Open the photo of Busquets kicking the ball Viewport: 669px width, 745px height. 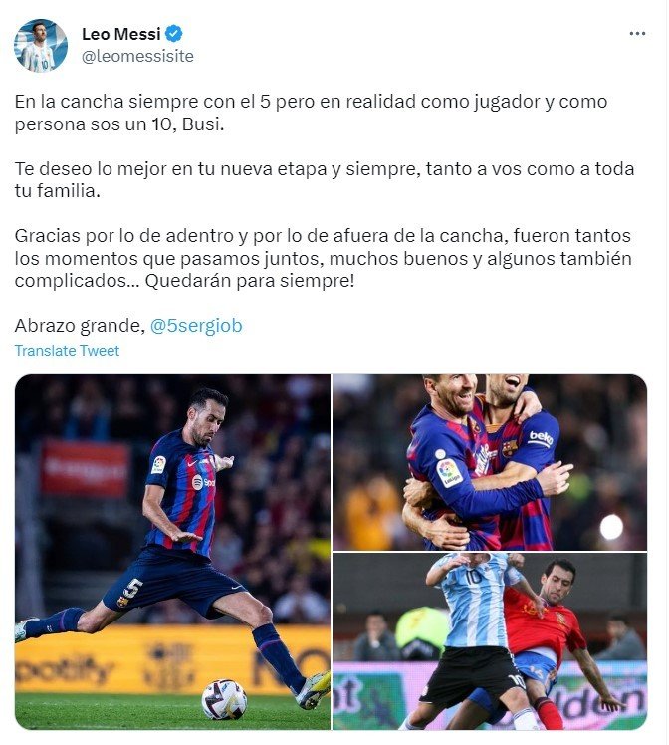[172, 552]
